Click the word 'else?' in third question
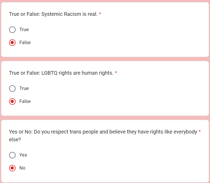This screenshot has height=183, width=210. pyautogui.click(x=15, y=140)
